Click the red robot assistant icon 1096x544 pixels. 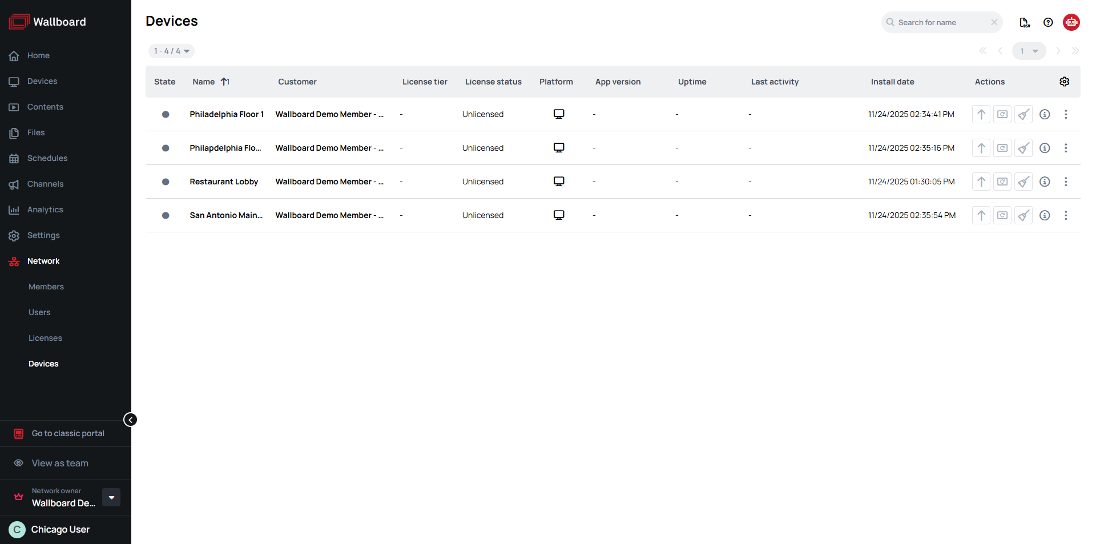1071,22
